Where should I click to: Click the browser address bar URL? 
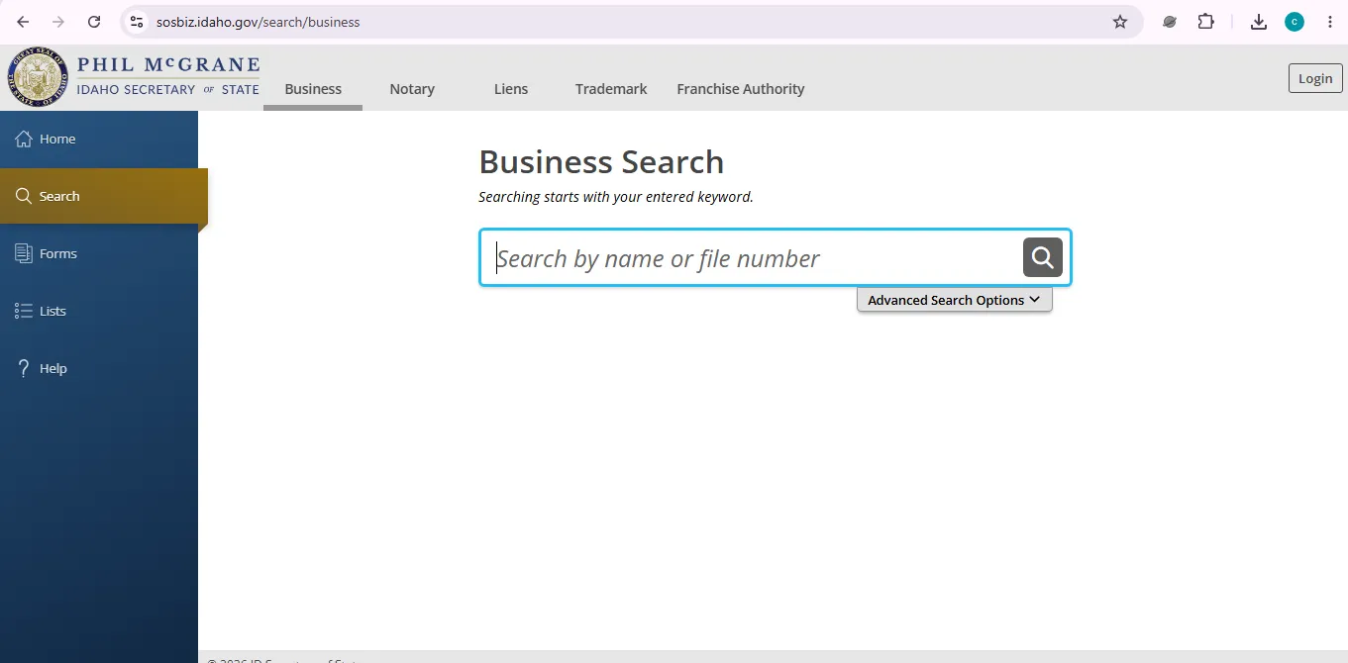point(259,22)
